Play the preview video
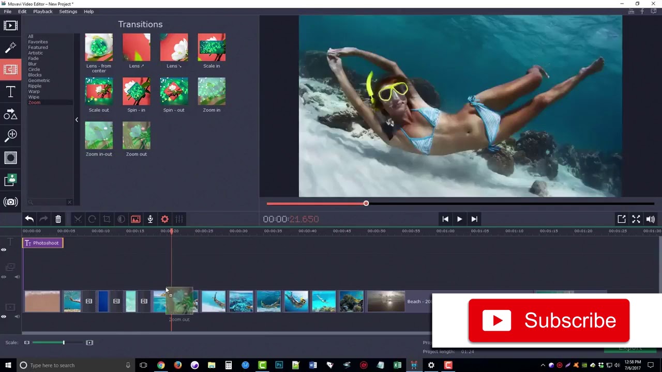Screen dimensions: 662x372 click(x=459, y=219)
